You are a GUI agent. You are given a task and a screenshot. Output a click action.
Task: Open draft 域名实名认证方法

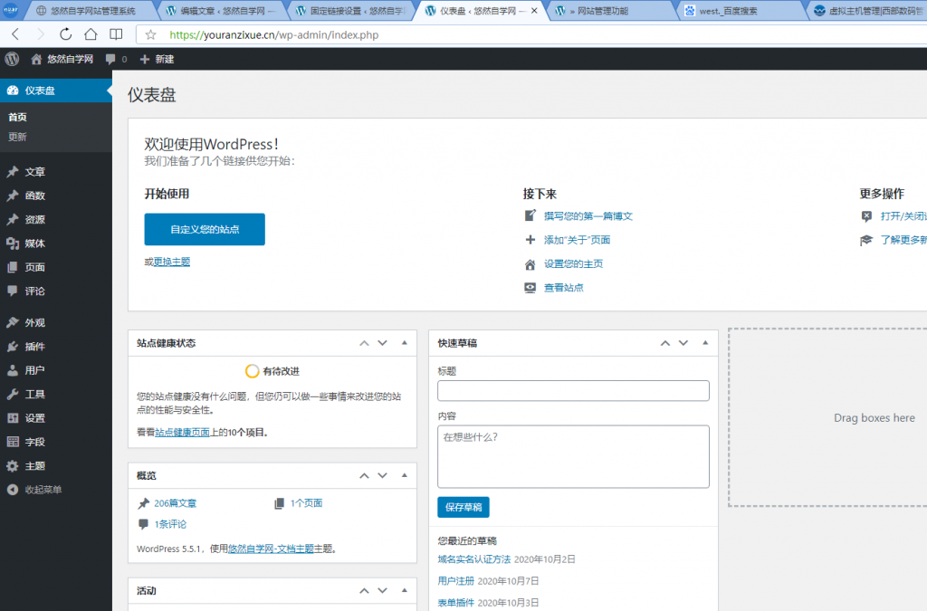[474, 559]
